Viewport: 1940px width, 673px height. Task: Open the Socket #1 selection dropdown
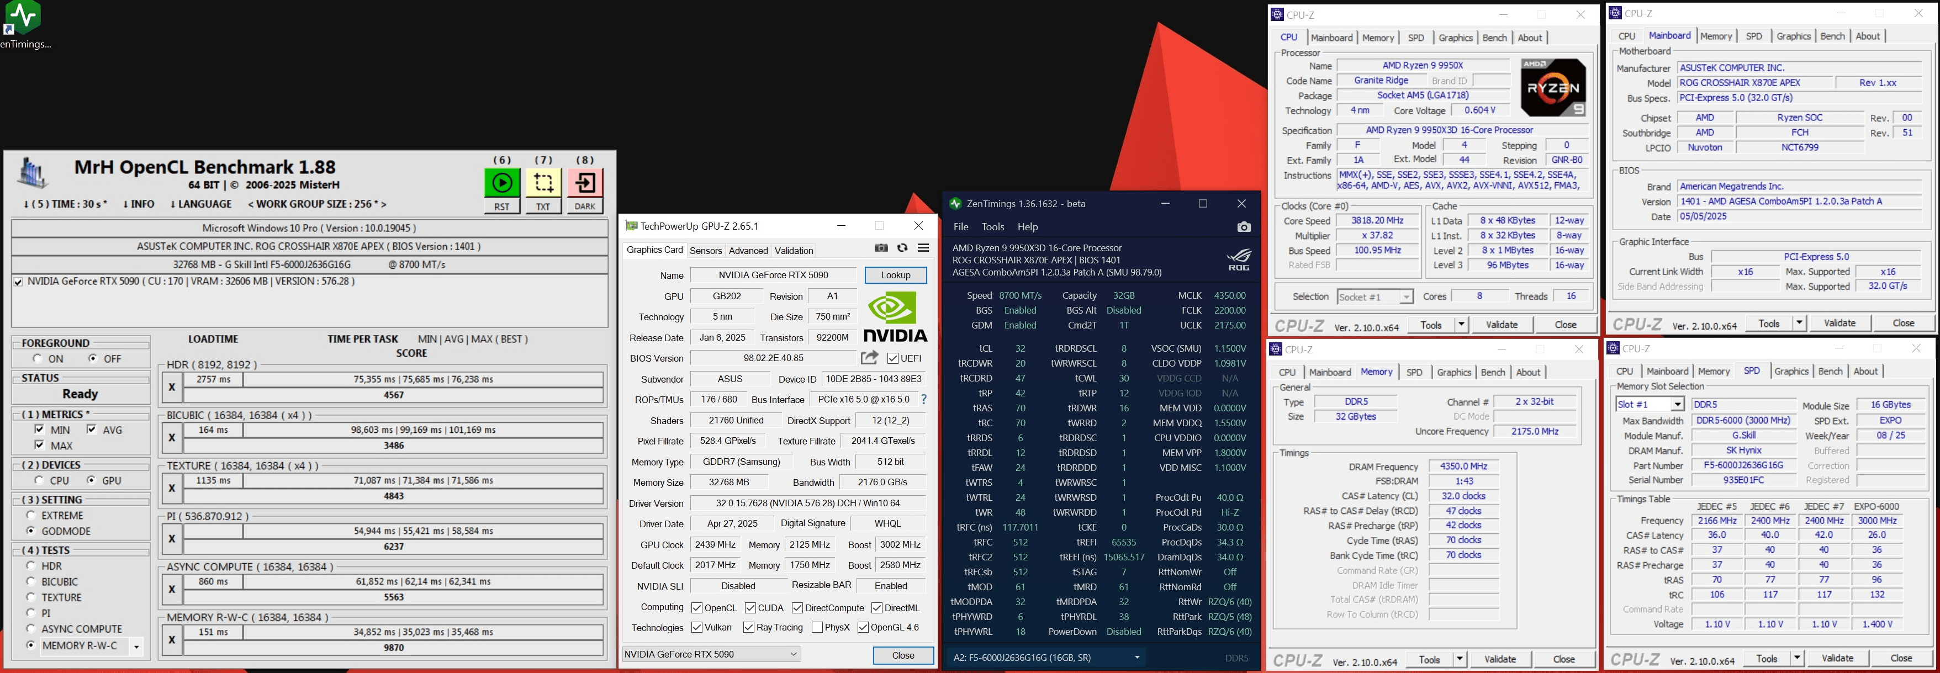click(x=1406, y=296)
